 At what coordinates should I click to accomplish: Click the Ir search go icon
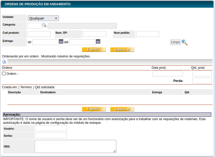coord(185,42)
